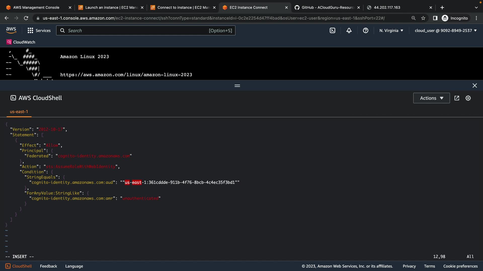This screenshot has width=483, height=271.
Task: Open AWS help question mark menu
Action: (x=366, y=31)
